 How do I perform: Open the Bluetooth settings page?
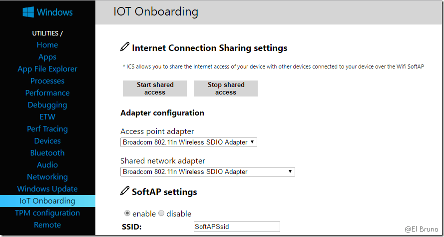click(x=47, y=153)
